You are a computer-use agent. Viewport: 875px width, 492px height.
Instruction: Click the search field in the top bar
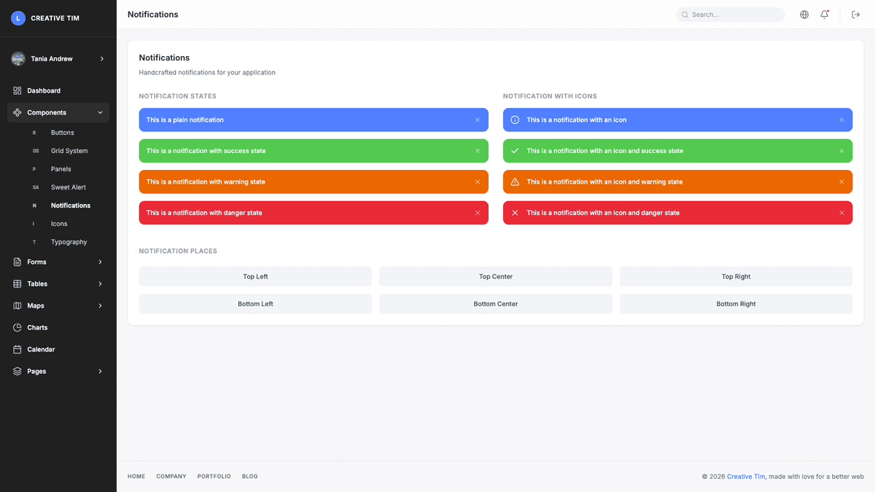[x=730, y=14]
